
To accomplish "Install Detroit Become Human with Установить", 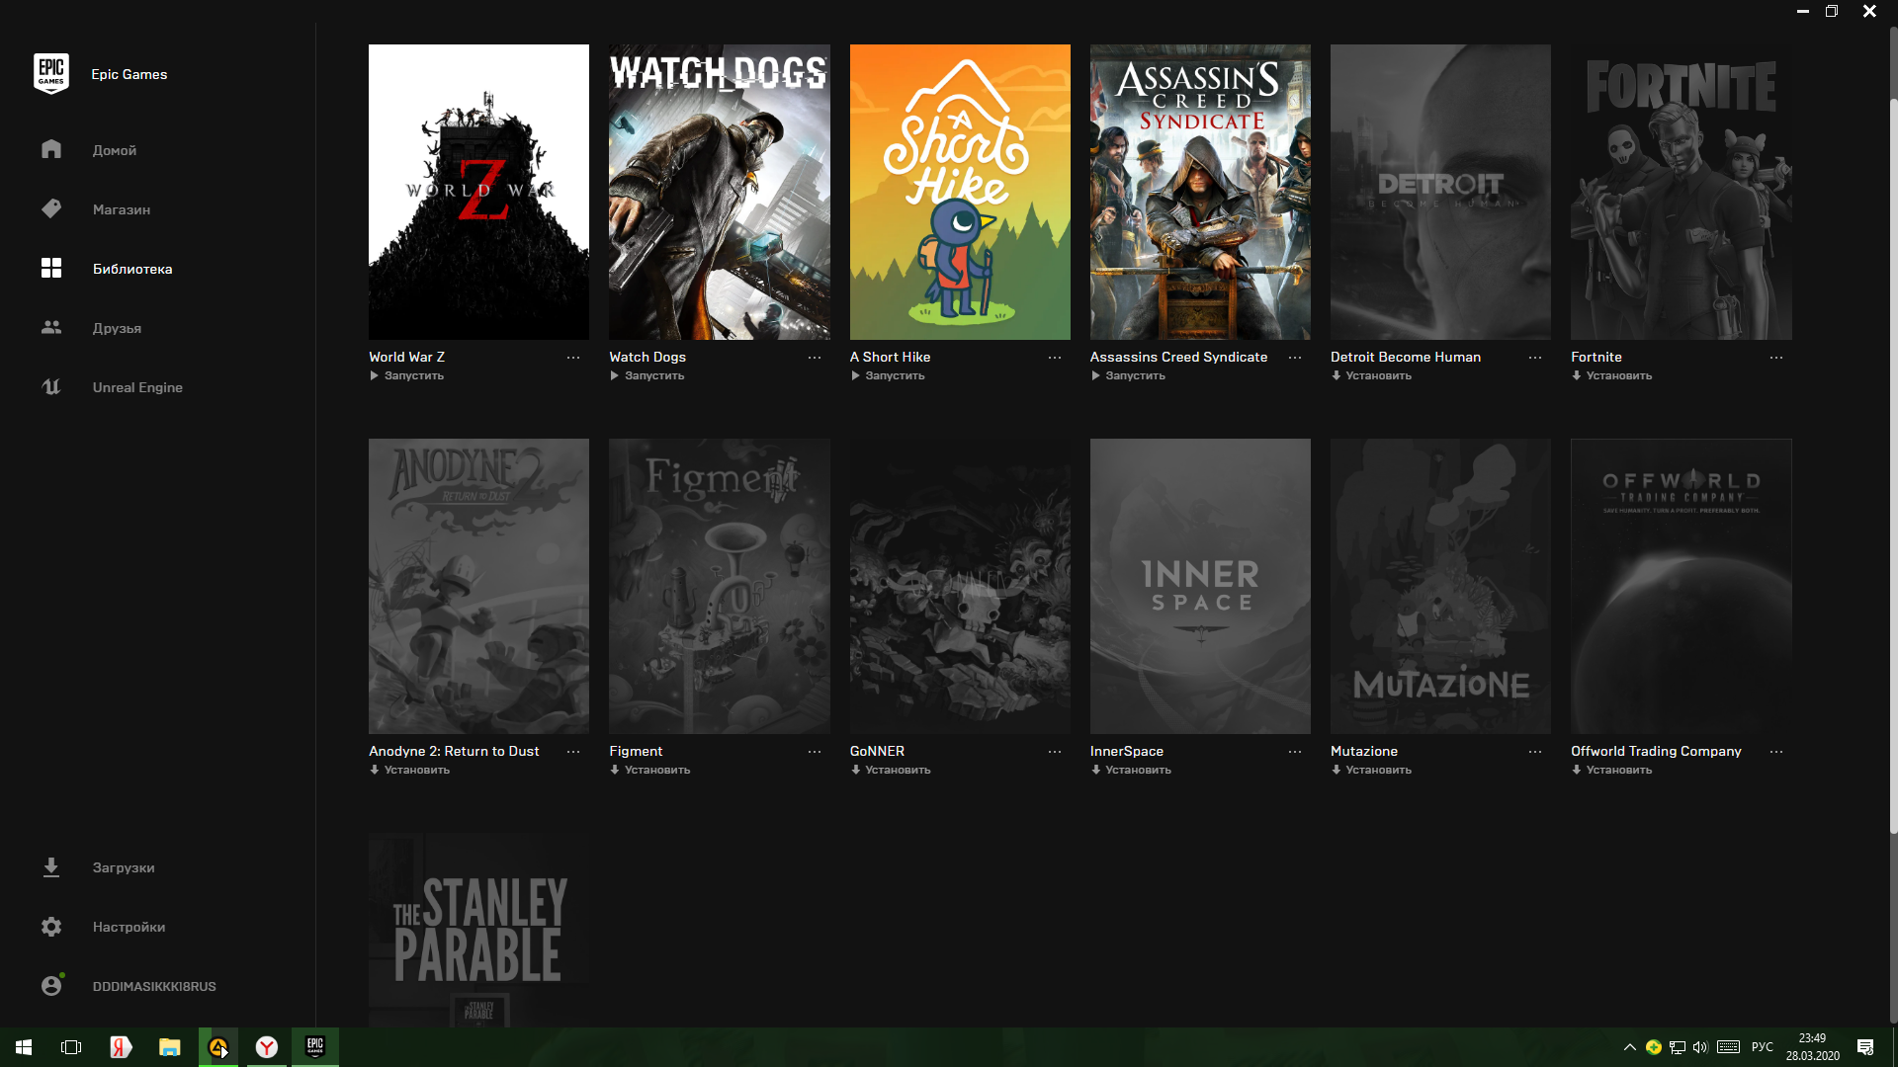I will pos(1371,375).
